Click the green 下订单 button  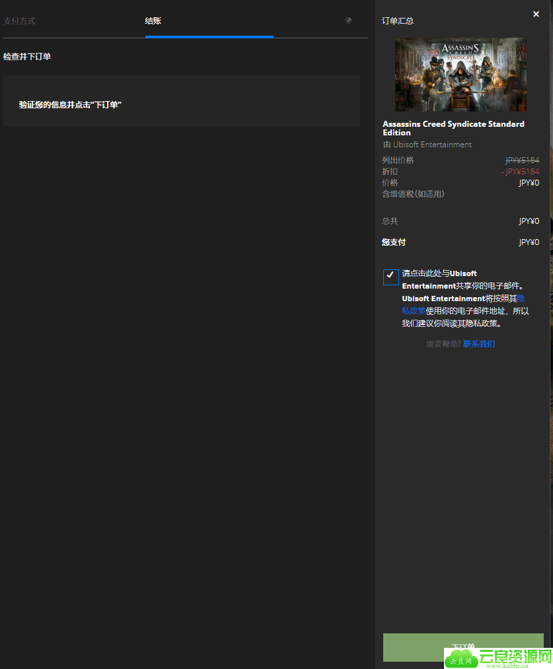463,647
